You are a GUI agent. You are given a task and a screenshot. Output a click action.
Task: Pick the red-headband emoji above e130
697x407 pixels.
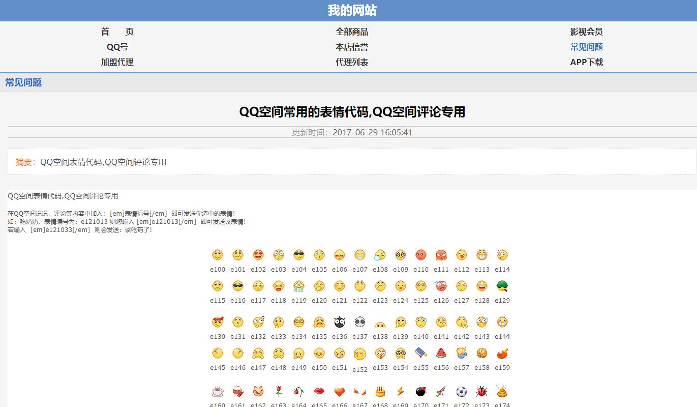click(x=218, y=322)
